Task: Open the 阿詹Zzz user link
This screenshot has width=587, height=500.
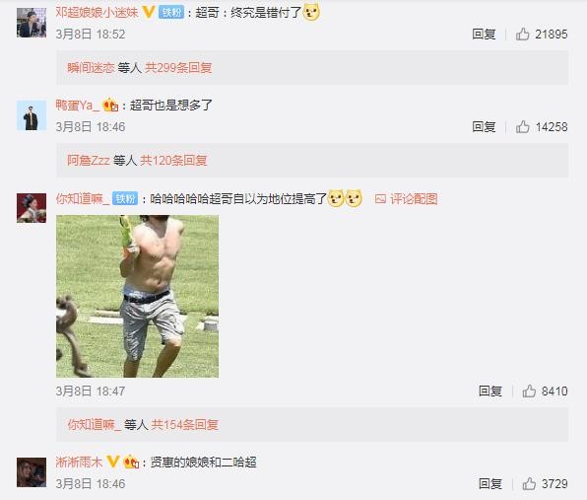Action: [x=89, y=161]
